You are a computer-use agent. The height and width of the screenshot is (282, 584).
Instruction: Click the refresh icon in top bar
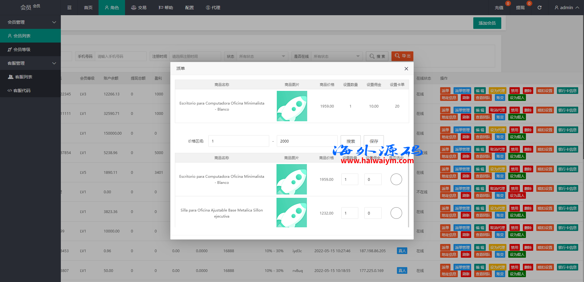click(x=539, y=8)
